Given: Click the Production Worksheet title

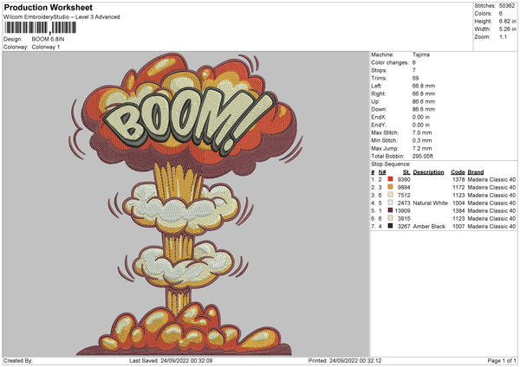Looking at the screenshot, I should pyautogui.click(x=47, y=7).
